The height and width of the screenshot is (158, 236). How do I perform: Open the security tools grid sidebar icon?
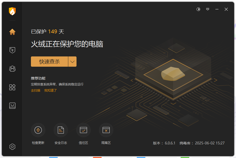coord(12,87)
